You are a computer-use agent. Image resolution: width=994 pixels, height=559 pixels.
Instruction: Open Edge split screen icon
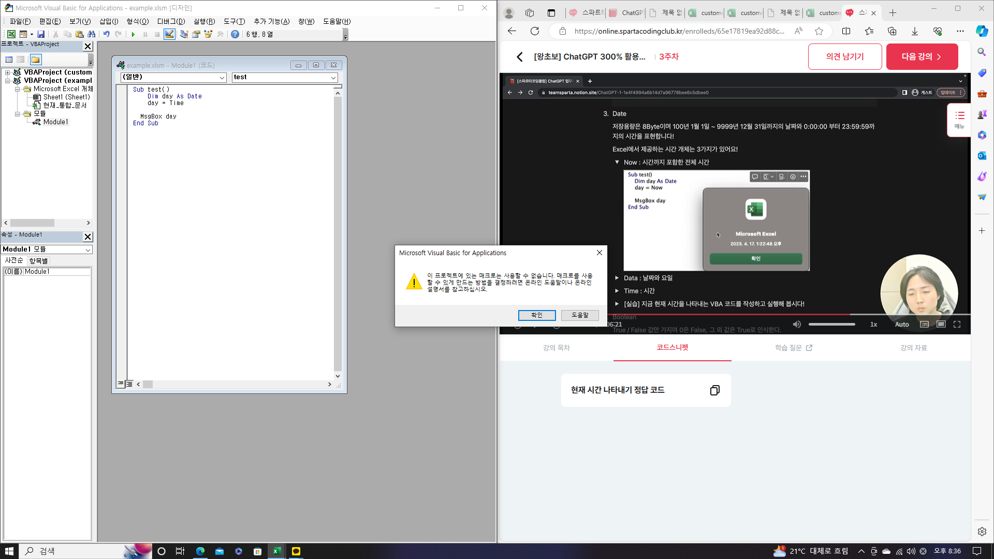pos(846,31)
